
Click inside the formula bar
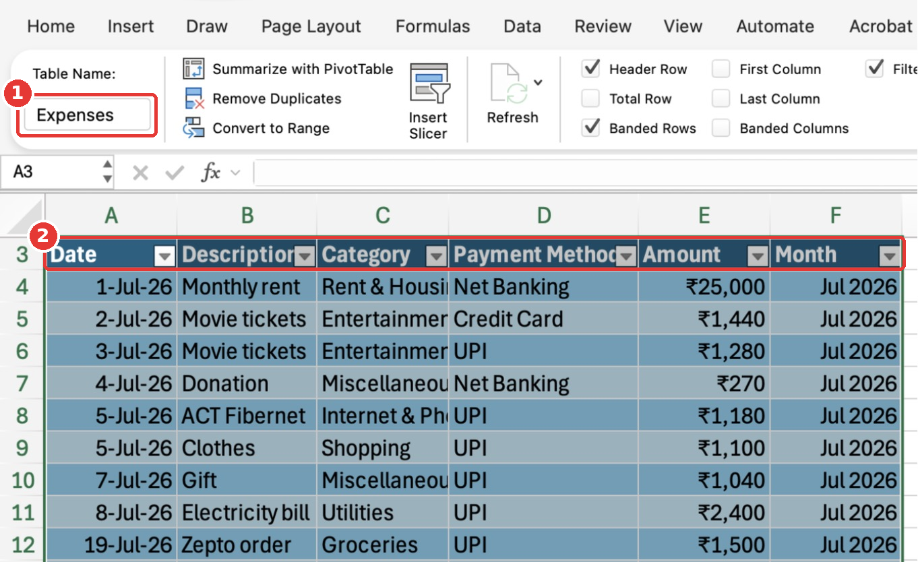point(585,173)
